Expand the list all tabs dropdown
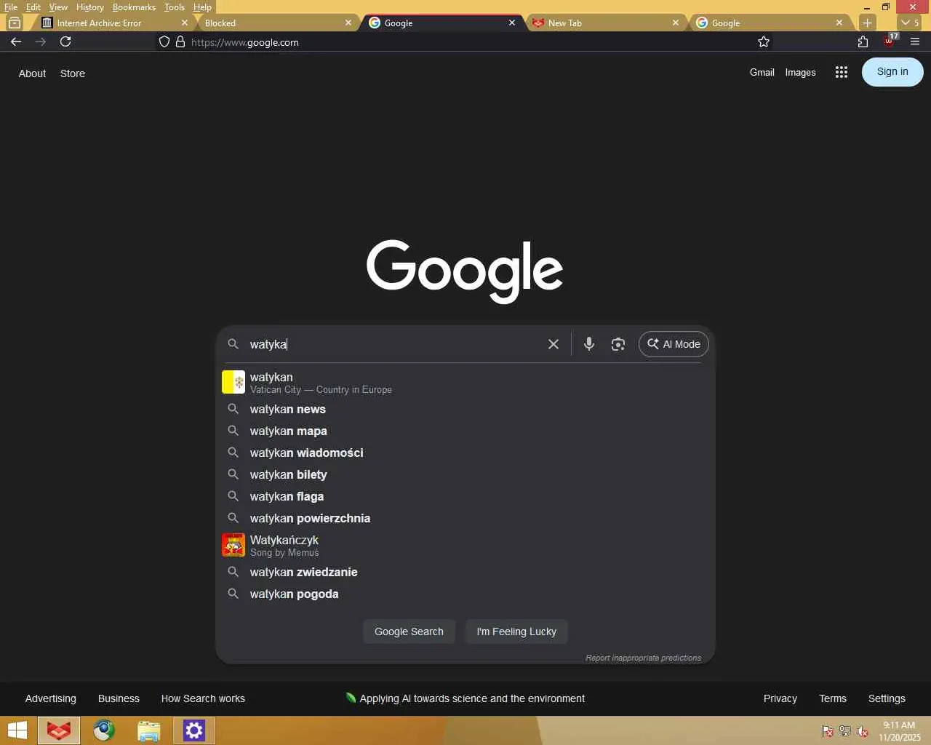The width and height of the screenshot is (931, 745). pos(910,23)
